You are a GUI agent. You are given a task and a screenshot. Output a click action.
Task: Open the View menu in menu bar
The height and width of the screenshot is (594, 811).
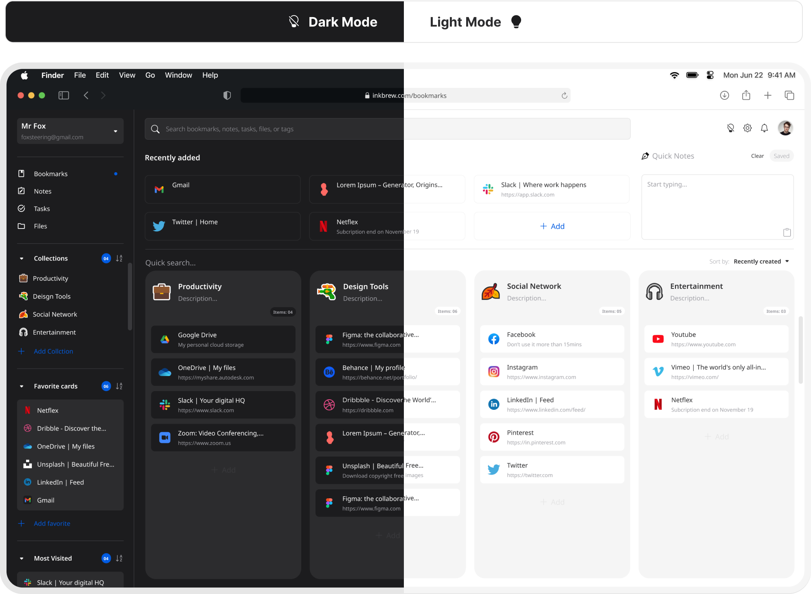tap(127, 75)
